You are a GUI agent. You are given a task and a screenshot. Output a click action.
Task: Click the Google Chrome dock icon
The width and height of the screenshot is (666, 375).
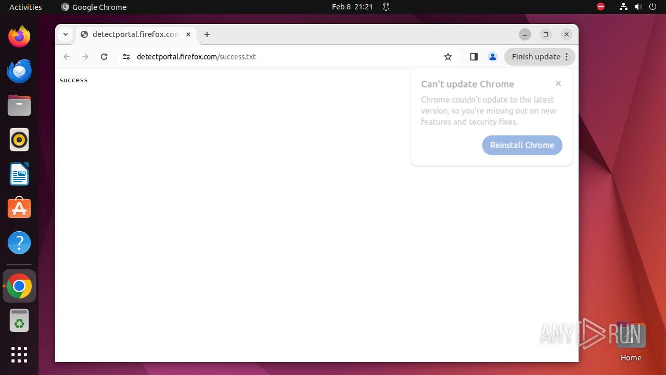(19, 286)
